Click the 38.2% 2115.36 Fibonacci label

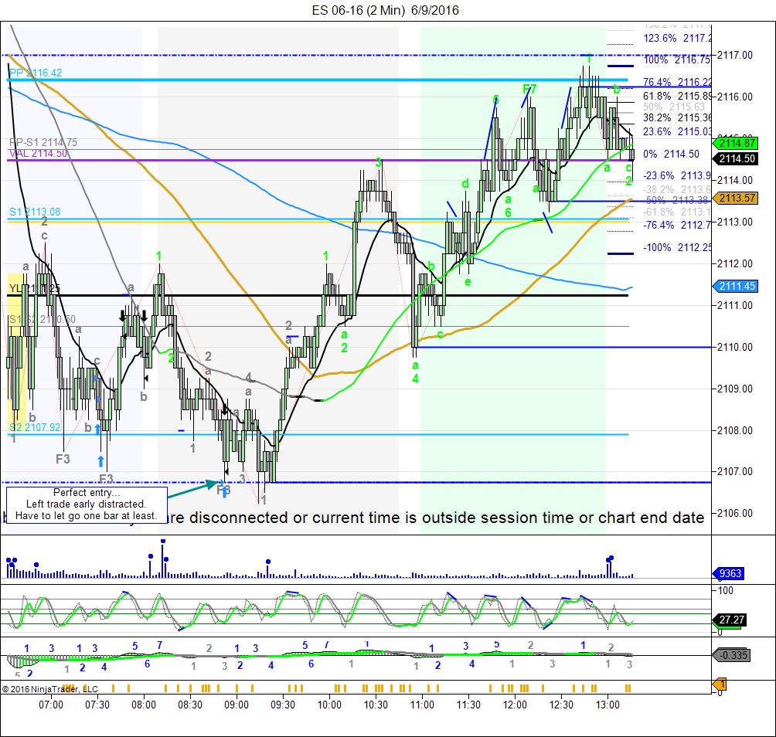click(677, 117)
